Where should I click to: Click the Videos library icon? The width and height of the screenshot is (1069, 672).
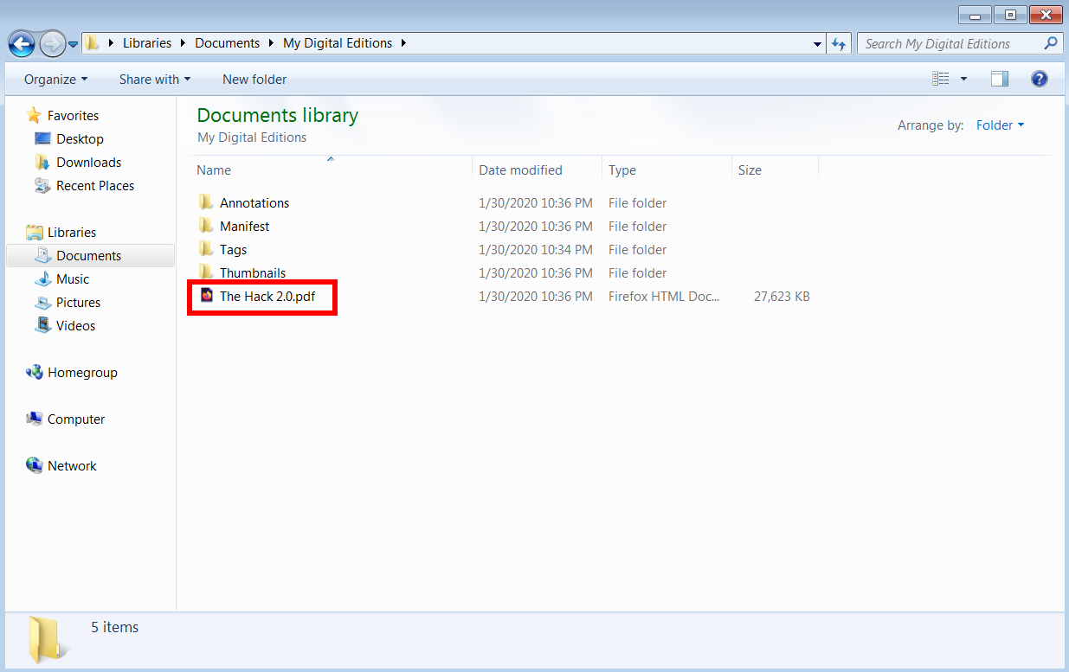pos(42,325)
